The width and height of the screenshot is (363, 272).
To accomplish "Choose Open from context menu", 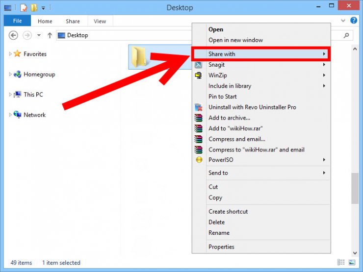I will [261, 29].
